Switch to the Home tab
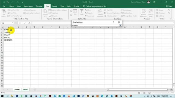The height and width of the screenshot is (98, 175). pyautogui.click(x=11, y=6)
